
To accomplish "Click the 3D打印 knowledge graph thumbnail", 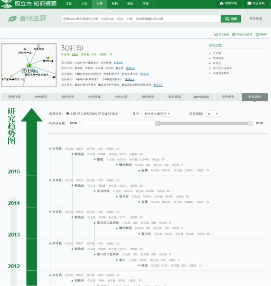I will click(29, 63).
